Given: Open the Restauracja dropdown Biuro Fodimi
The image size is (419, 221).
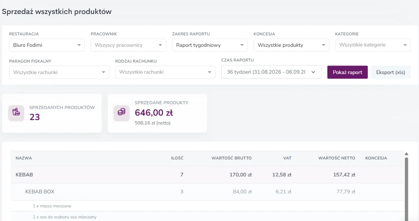Looking at the screenshot, I should tap(47, 45).
